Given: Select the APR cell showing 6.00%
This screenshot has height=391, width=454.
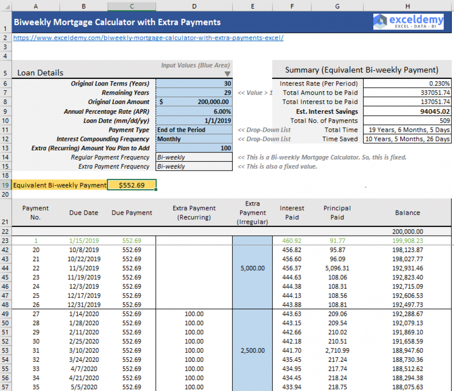Looking at the screenshot, I should (194, 112).
